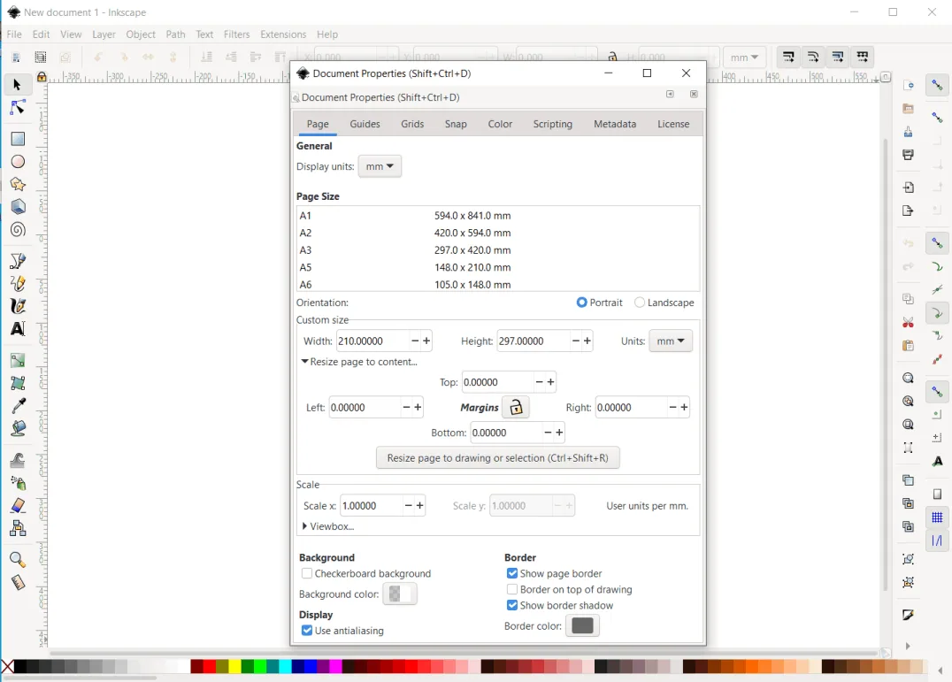Open the Path menu
This screenshot has width=952, height=682.
pyautogui.click(x=175, y=34)
